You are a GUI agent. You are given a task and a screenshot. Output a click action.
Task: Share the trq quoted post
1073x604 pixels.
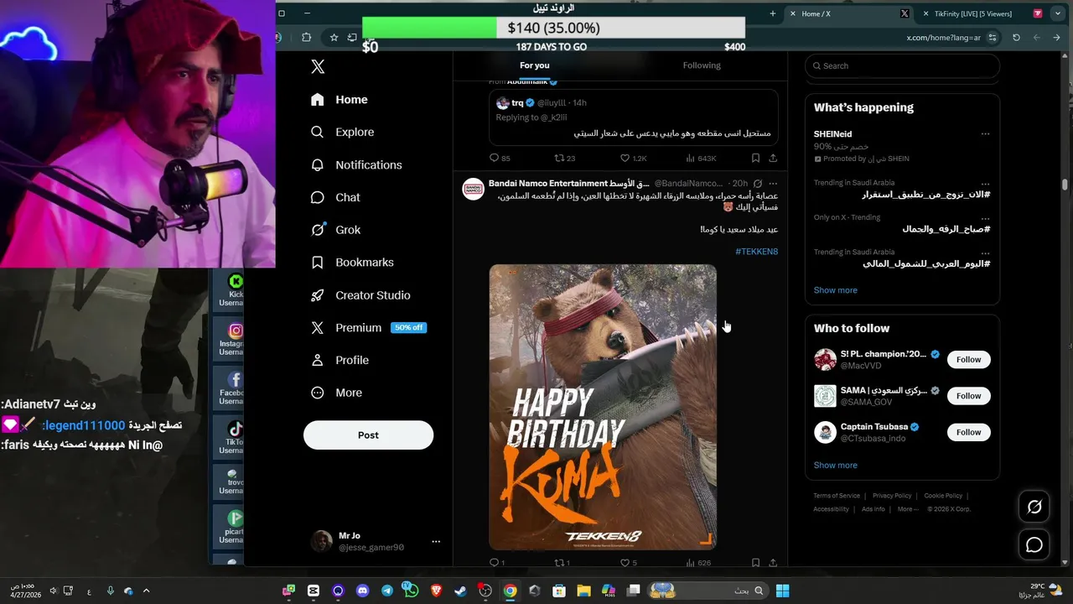coord(773,158)
